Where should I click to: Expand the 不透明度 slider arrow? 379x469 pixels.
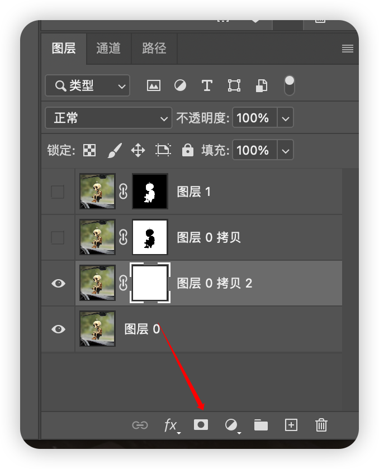[285, 118]
